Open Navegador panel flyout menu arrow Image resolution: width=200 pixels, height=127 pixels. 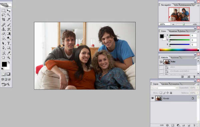(198, 5)
